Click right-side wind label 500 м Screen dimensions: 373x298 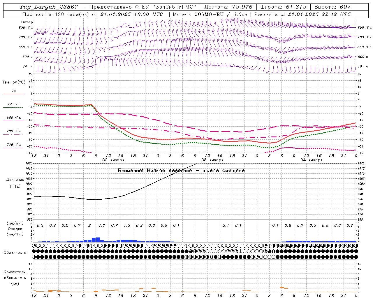coord(363,57)
